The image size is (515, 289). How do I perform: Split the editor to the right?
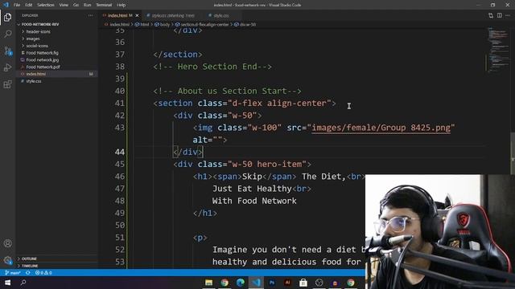499,15
